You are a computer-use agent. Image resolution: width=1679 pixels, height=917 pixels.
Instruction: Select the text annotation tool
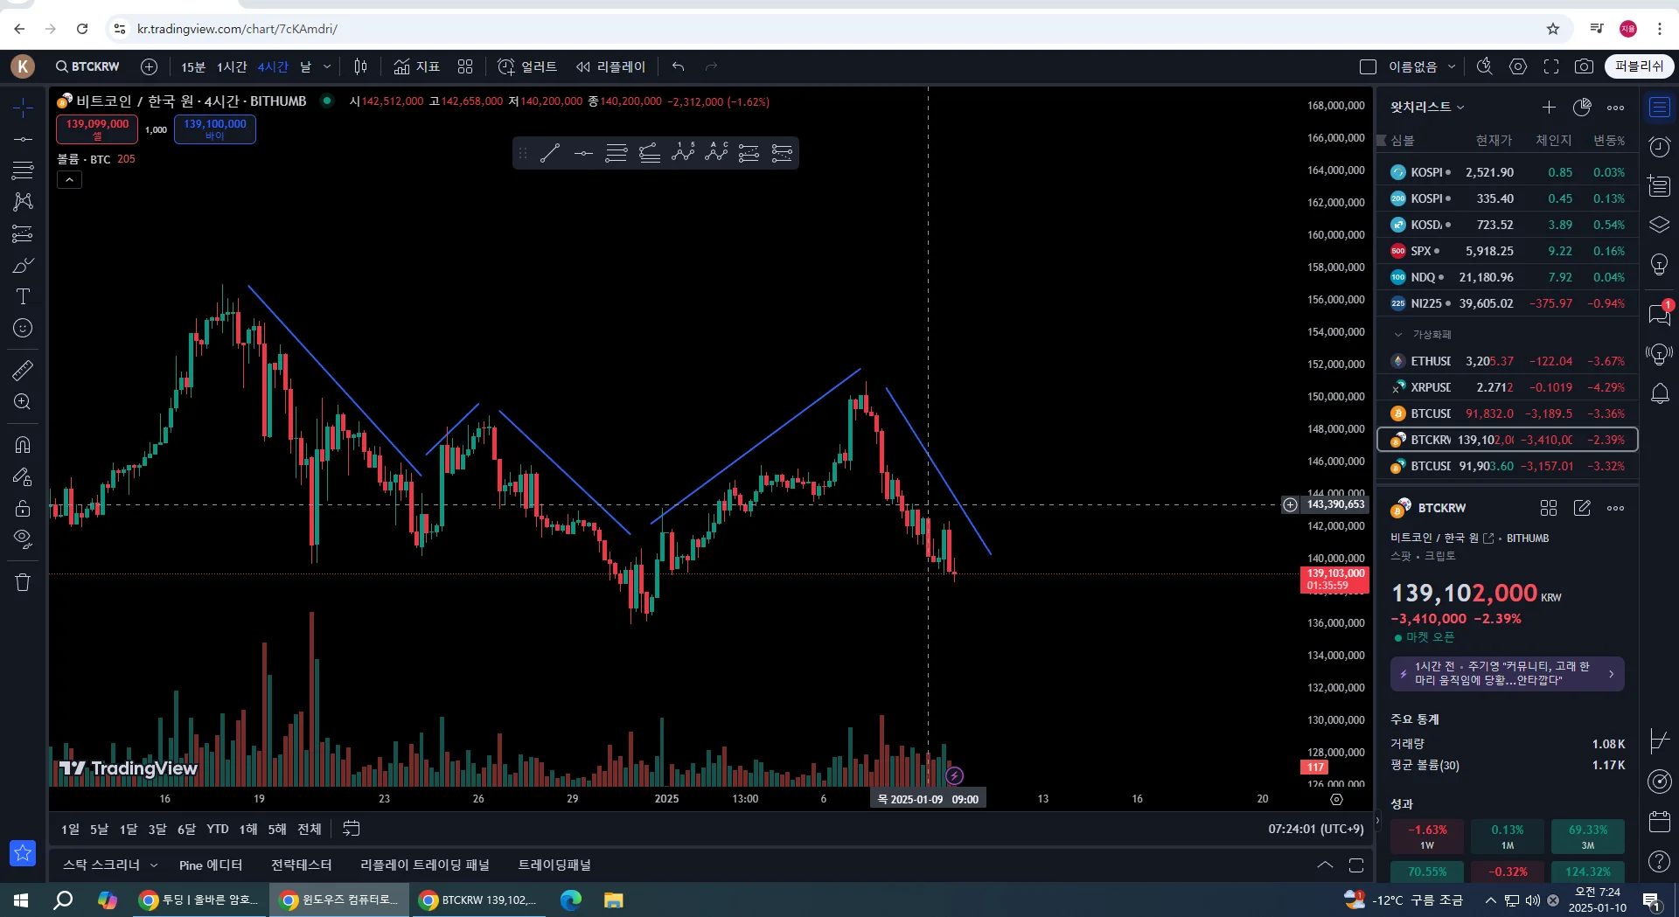[x=23, y=296]
